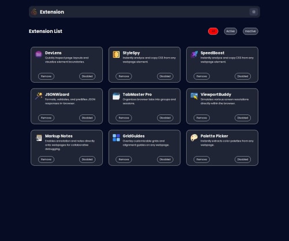Toggle light theme with sun icon
The image size is (289, 241).
click(254, 12)
